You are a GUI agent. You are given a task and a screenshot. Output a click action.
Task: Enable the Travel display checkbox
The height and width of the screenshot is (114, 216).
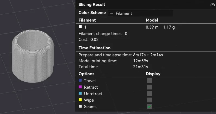(149, 81)
